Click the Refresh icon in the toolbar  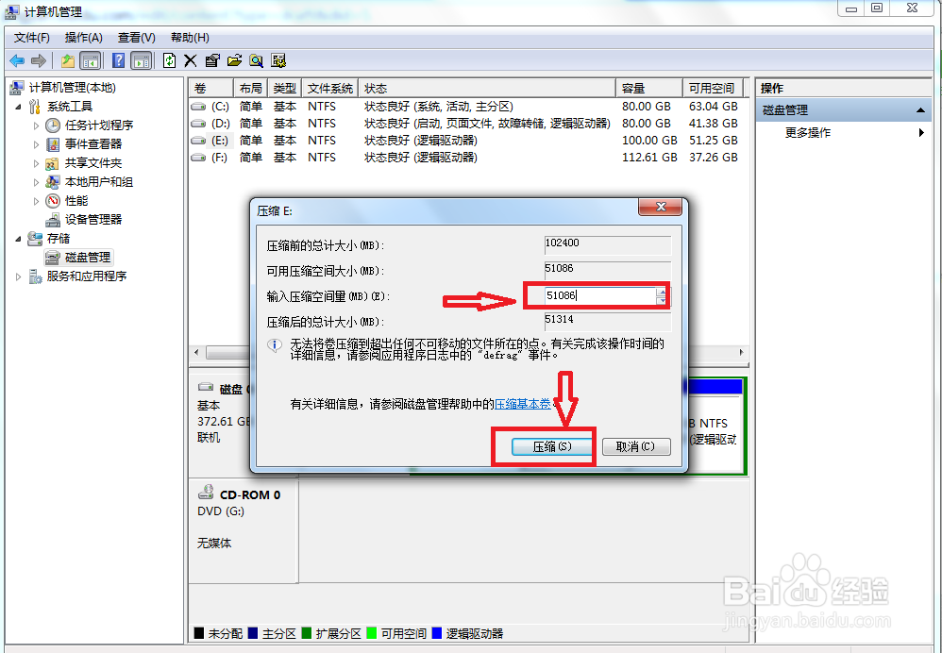(x=170, y=60)
